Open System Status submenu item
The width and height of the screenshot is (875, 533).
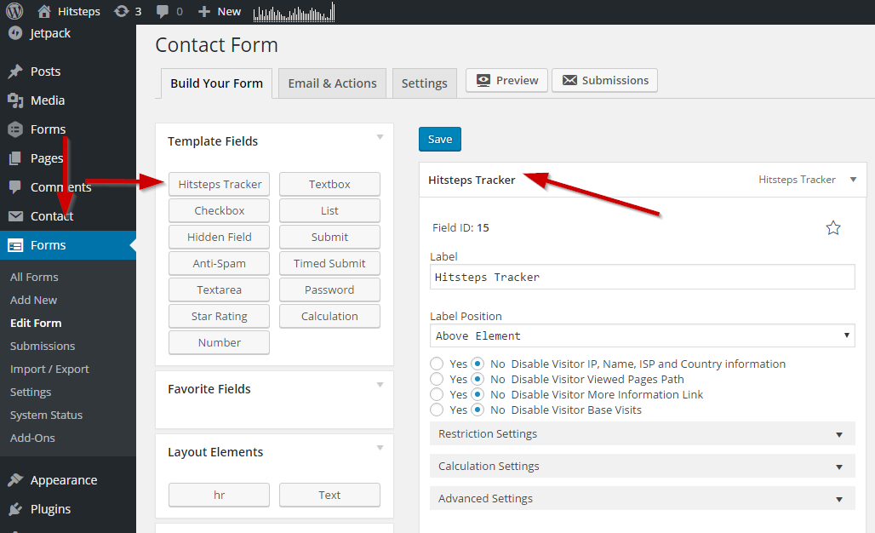46,415
